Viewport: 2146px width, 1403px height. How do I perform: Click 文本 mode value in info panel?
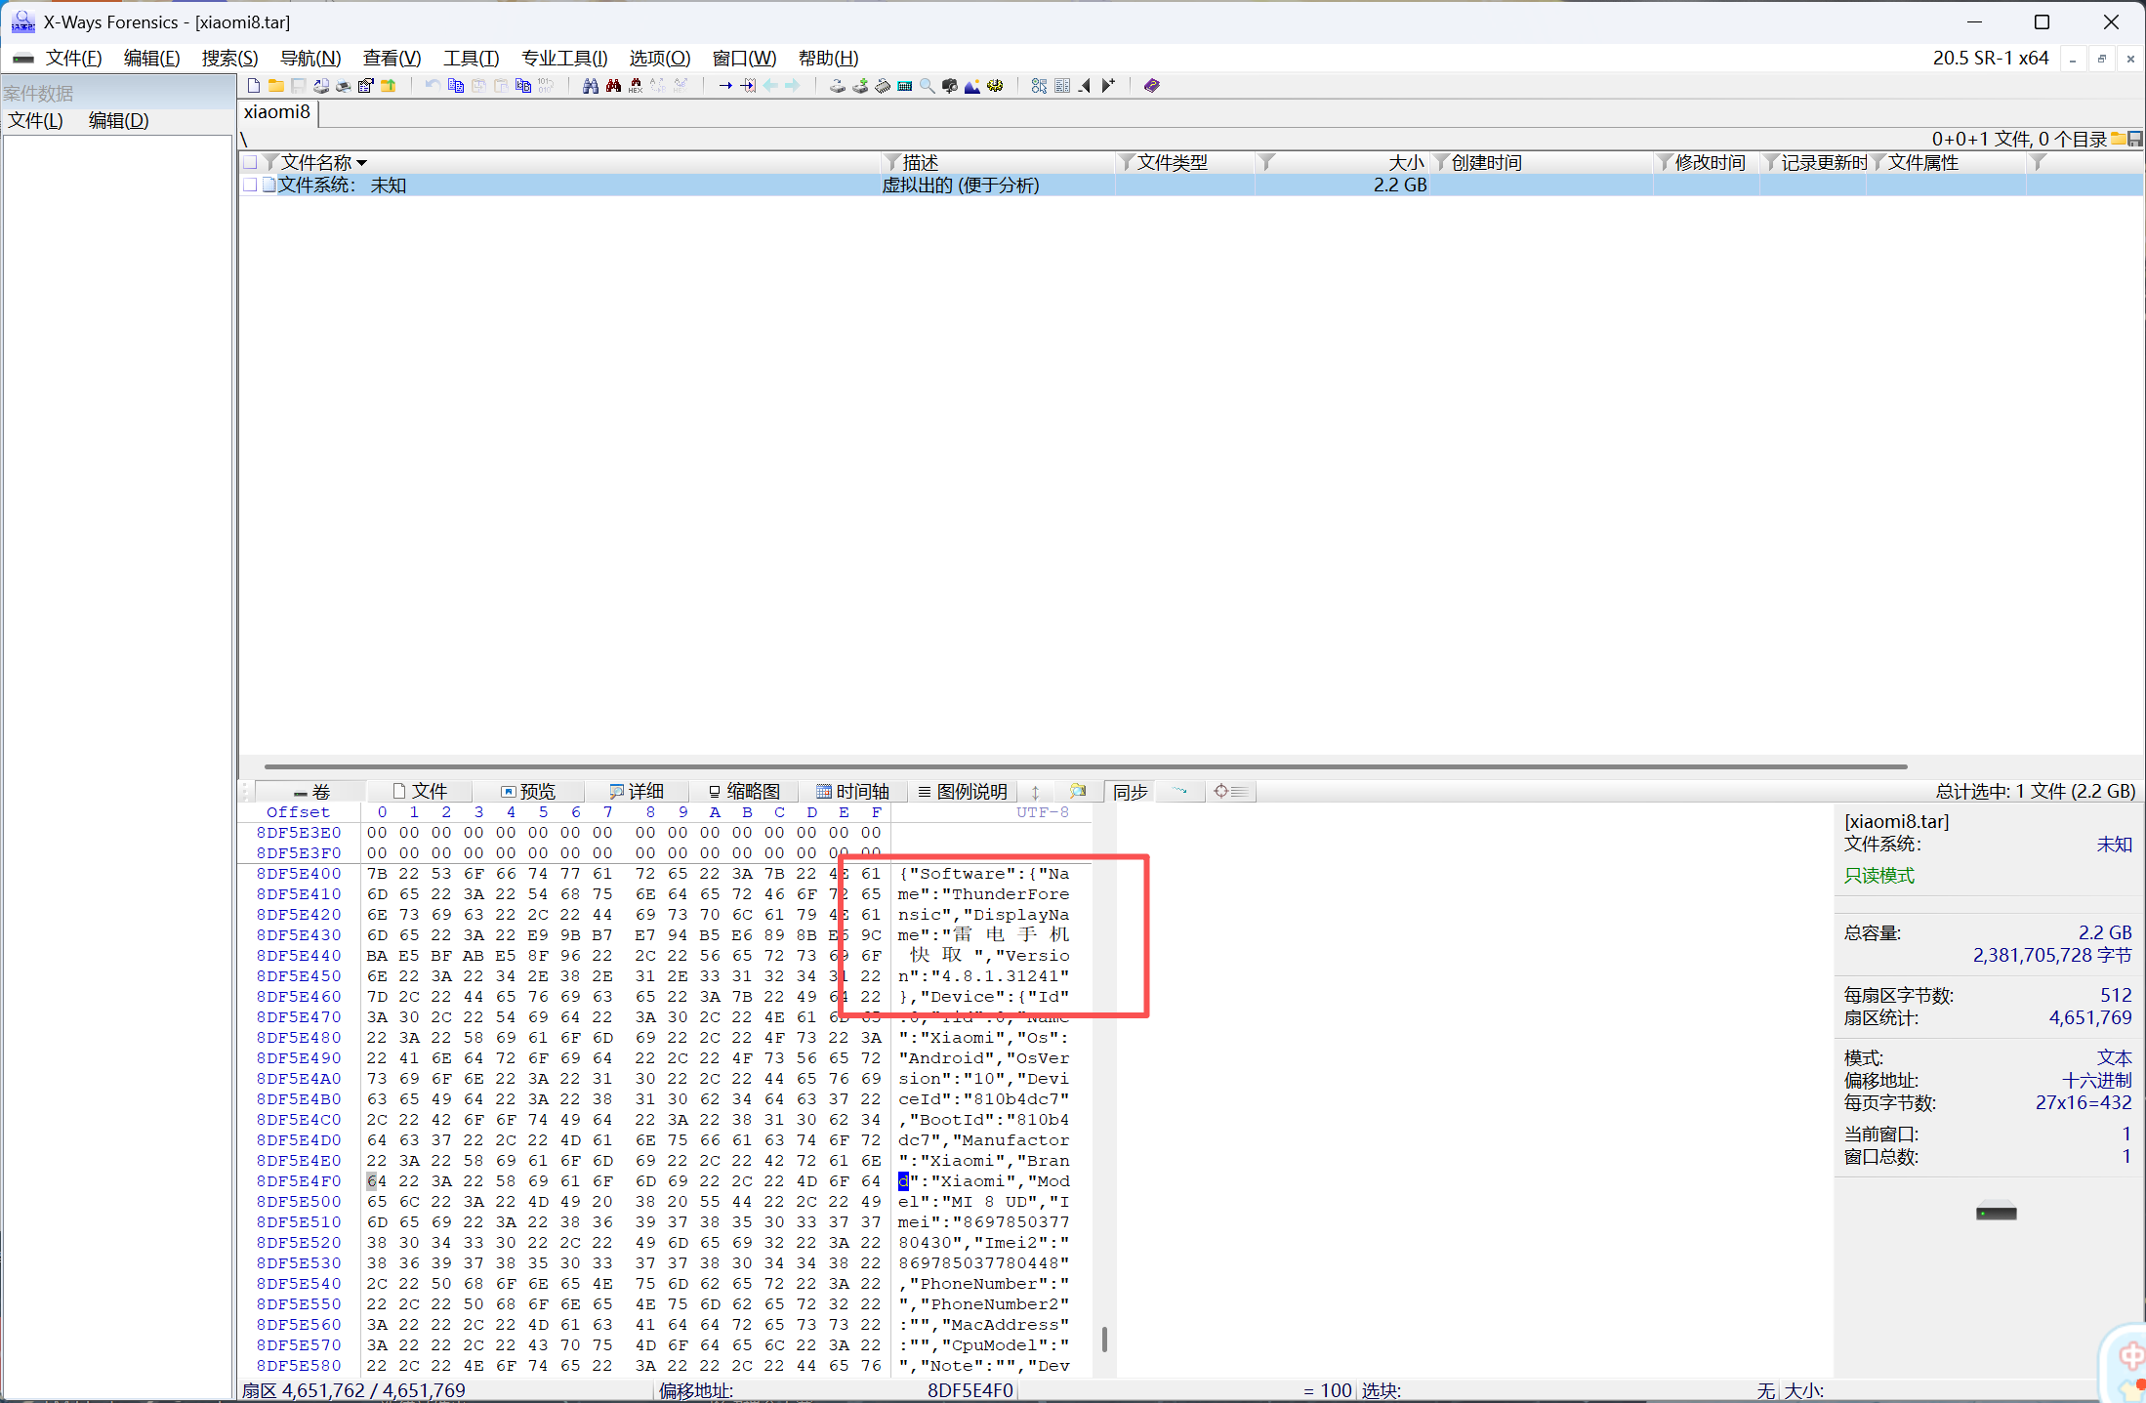pyautogui.click(x=2115, y=1057)
